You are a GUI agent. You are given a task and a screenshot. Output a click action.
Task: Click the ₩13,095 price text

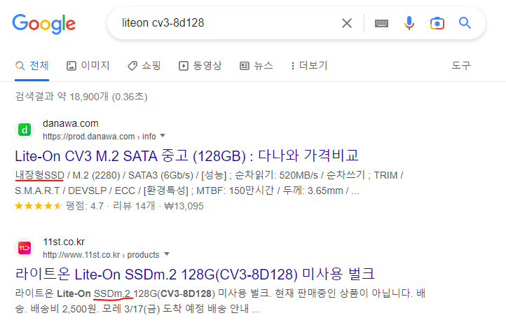coord(184,206)
